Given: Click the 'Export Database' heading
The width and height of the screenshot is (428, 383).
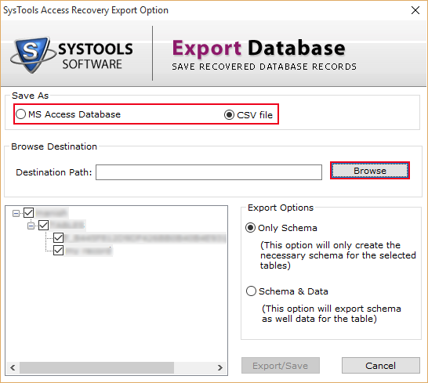Looking at the screenshot, I should click(259, 48).
